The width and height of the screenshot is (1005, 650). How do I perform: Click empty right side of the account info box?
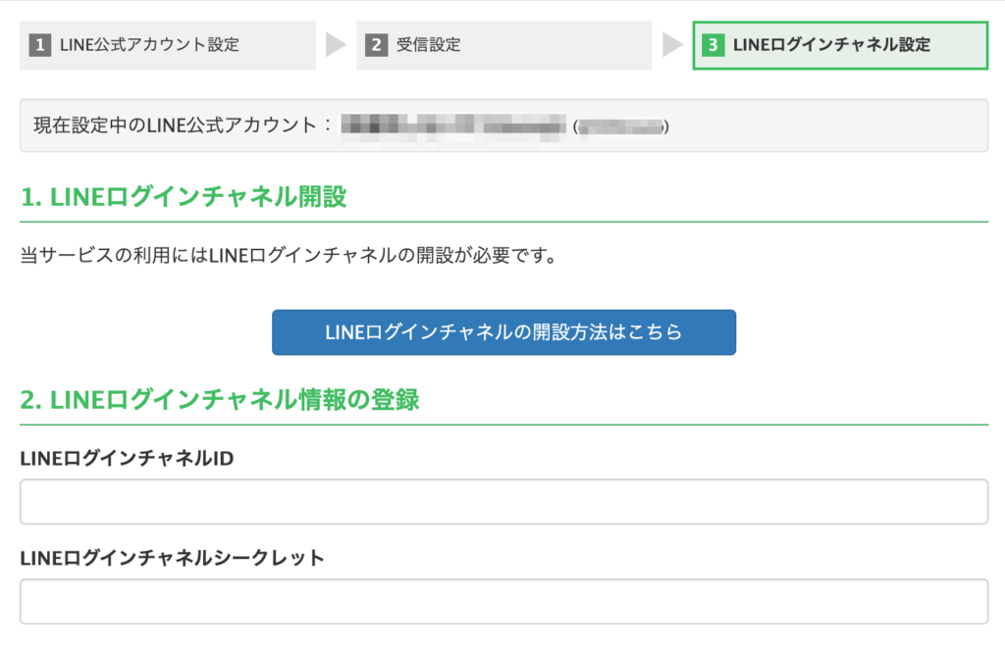point(834,125)
